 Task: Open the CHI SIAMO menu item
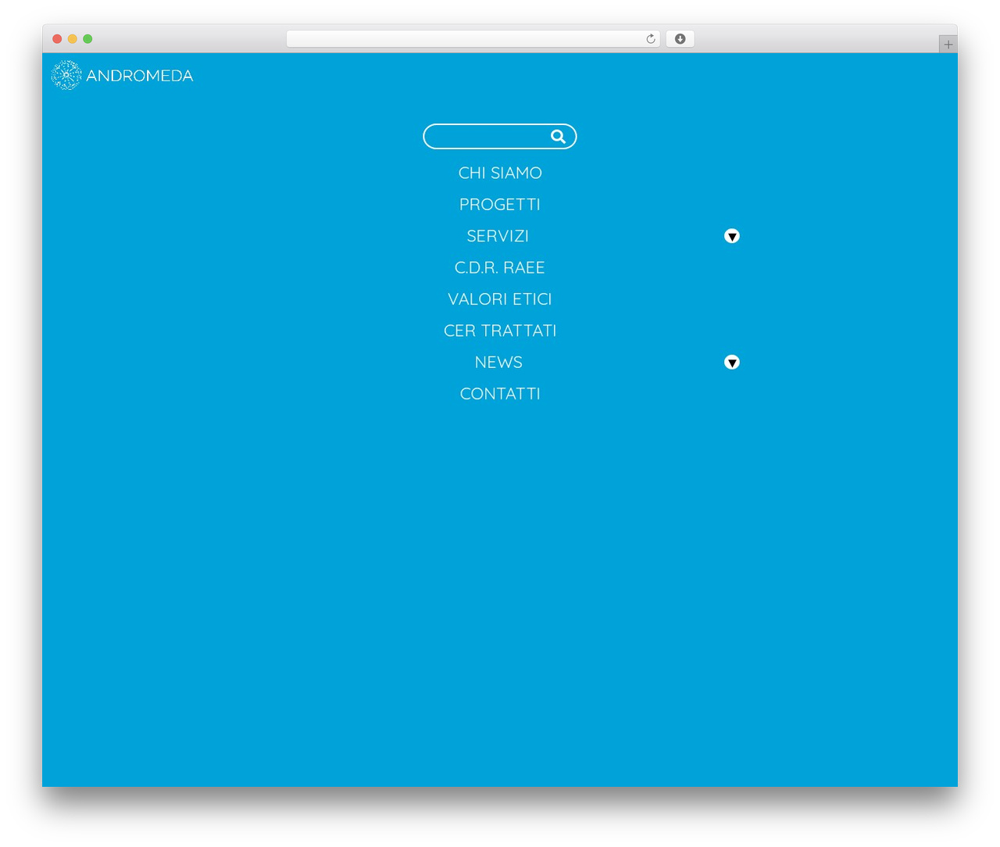[500, 173]
